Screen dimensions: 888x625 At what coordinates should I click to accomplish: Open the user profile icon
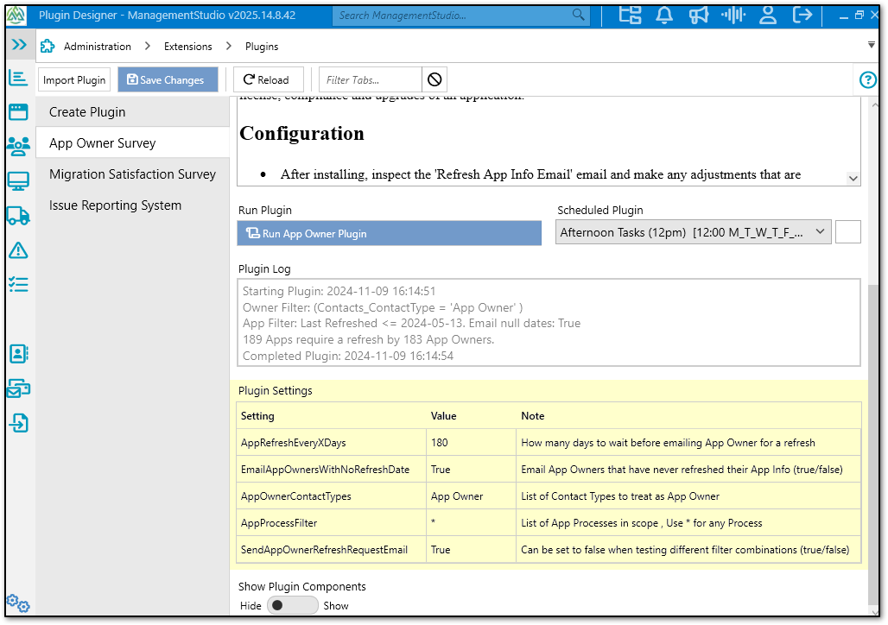(x=768, y=15)
